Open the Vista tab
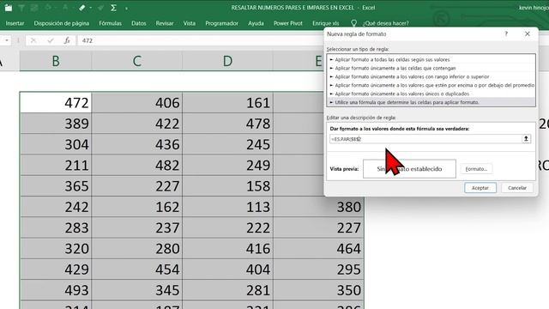This screenshot has height=309, width=549. pos(190,23)
